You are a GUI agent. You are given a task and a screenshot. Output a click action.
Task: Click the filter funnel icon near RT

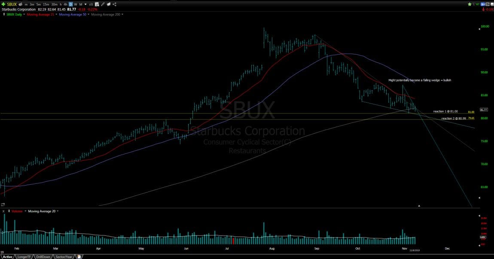(474, 4)
